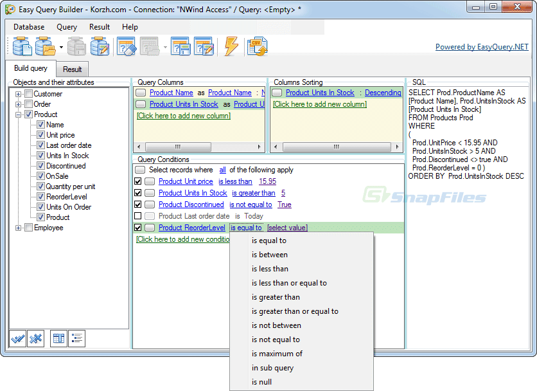Click 'Click here to add new condition' link
The image size is (537, 391).
click(183, 239)
